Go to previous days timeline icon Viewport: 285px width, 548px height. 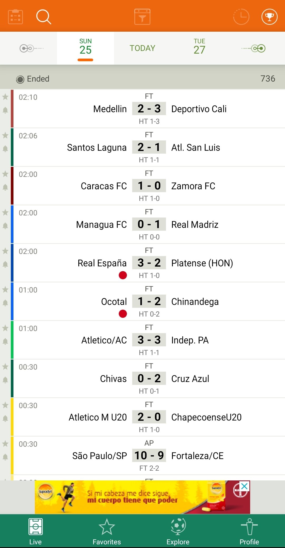coord(32,48)
